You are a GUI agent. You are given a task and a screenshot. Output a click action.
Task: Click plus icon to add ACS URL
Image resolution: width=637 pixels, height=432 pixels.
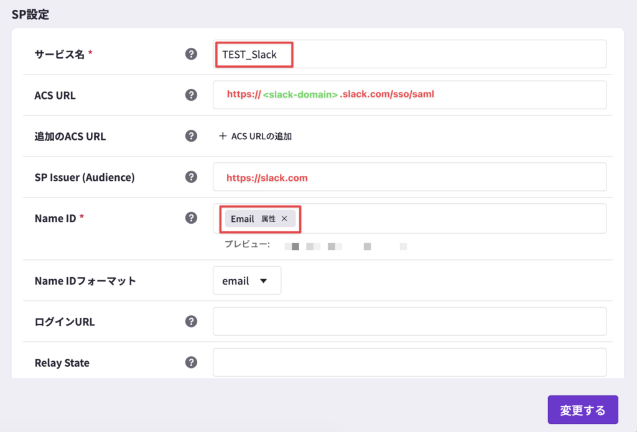coord(223,136)
